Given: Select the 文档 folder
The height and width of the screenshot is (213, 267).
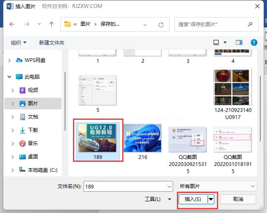Looking at the screenshot, I should tap(29, 117).
